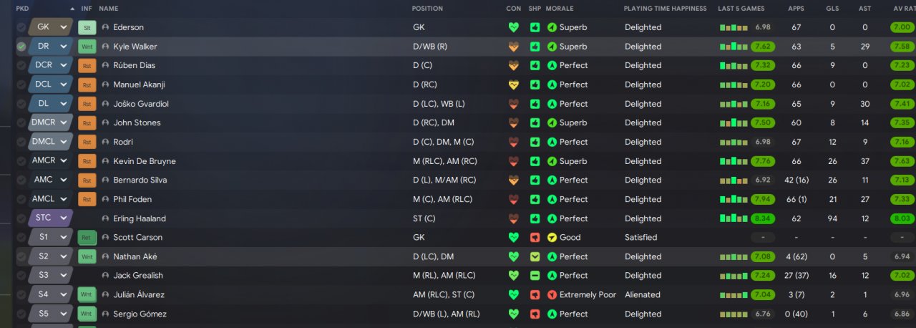Click Ederson's Slt info status icon
The image size is (916, 328).
coord(87,28)
